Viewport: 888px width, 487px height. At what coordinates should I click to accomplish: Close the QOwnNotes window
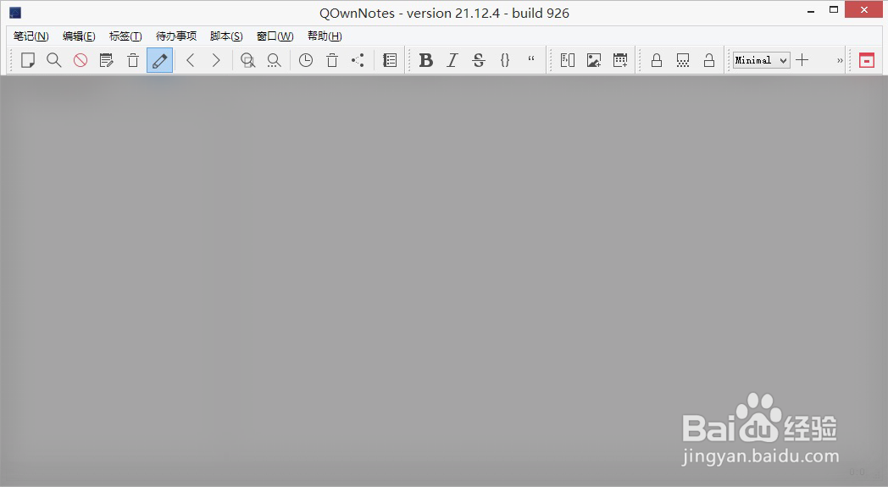pyautogui.click(x=864, y=9)
